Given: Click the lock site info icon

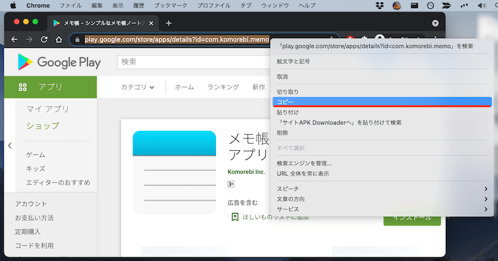Looking at the screenshot, I should click(x=77, y=40).
